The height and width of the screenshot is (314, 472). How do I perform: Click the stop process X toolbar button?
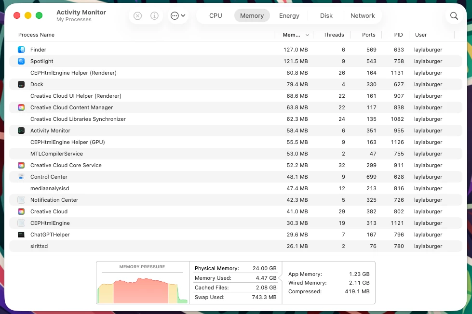[137, 15]
